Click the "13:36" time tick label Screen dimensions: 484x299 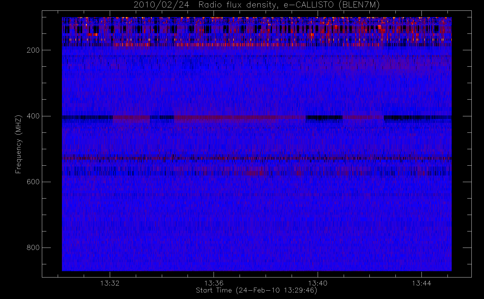(214, 283)
